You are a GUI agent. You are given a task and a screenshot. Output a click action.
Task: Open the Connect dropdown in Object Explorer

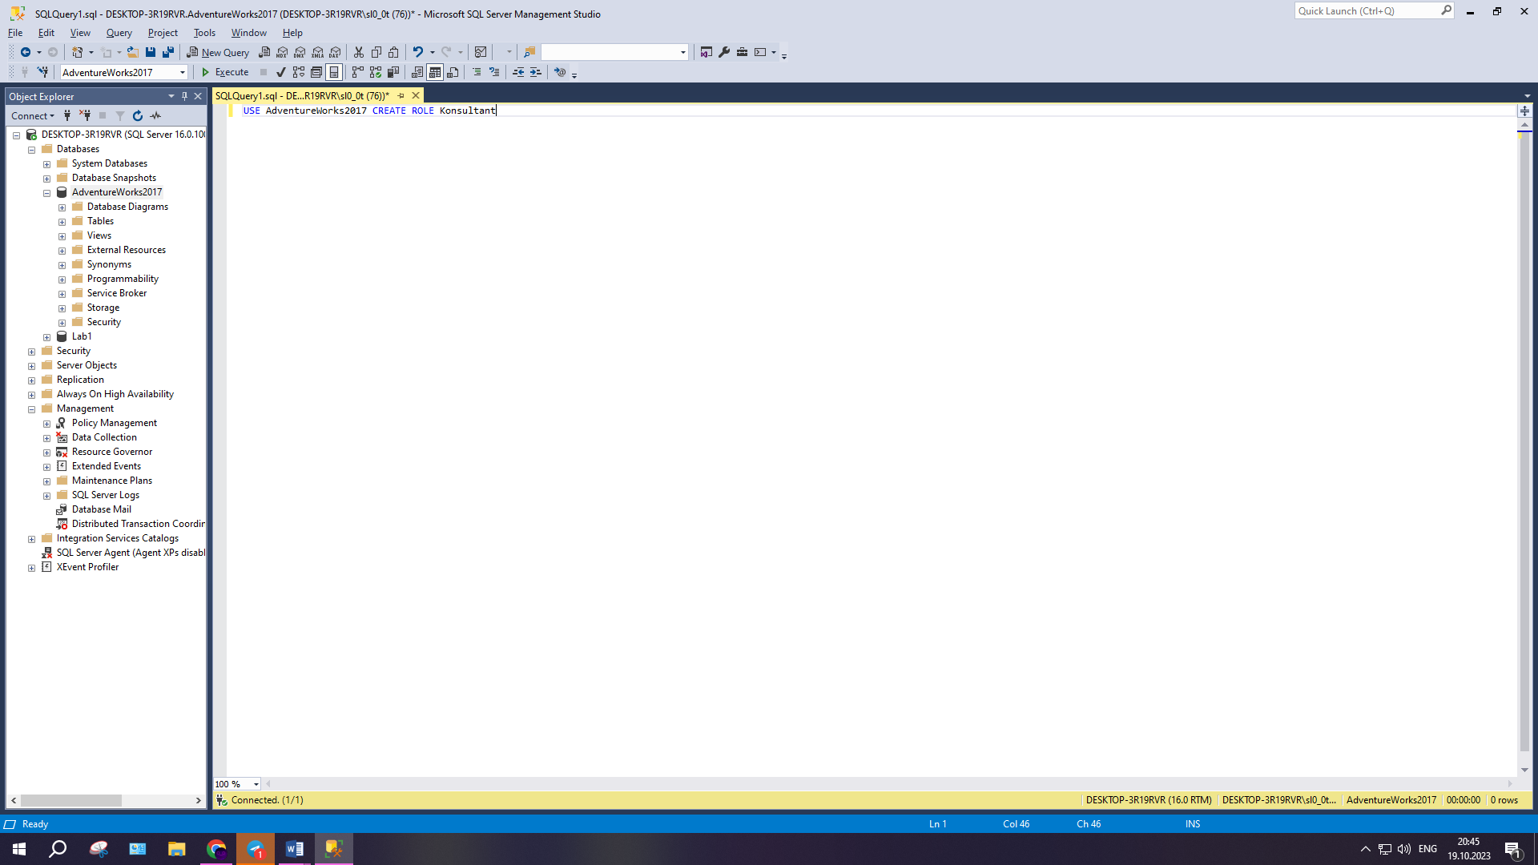click(x=33, y=116)
